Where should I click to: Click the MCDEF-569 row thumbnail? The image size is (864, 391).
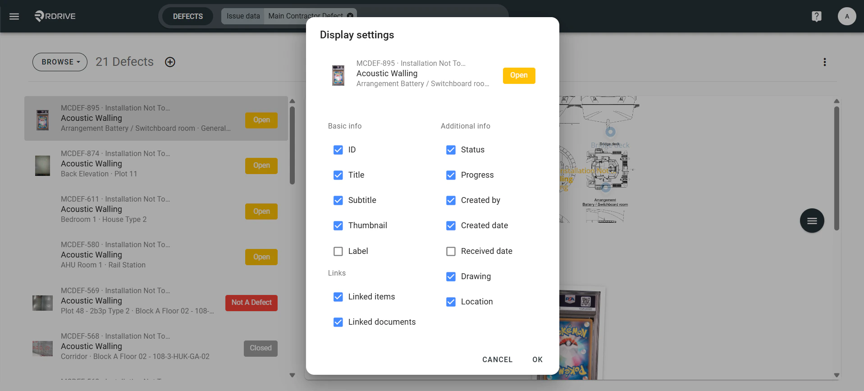pos(43,303)
